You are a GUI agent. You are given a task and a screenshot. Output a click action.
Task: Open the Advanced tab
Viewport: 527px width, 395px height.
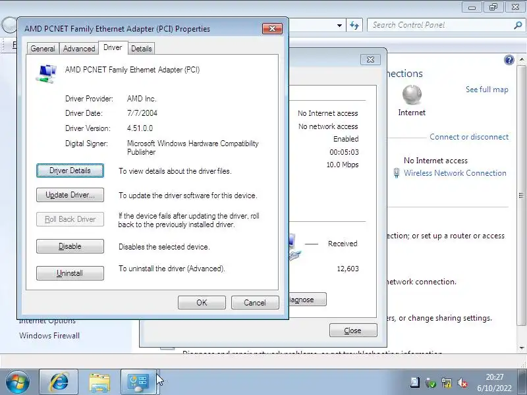[79, 49]
